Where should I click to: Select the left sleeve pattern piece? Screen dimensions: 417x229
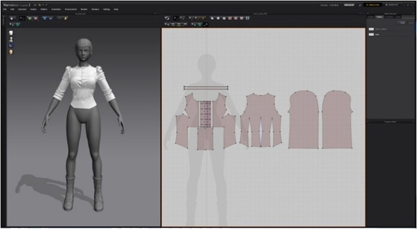(x=303, y=120)
